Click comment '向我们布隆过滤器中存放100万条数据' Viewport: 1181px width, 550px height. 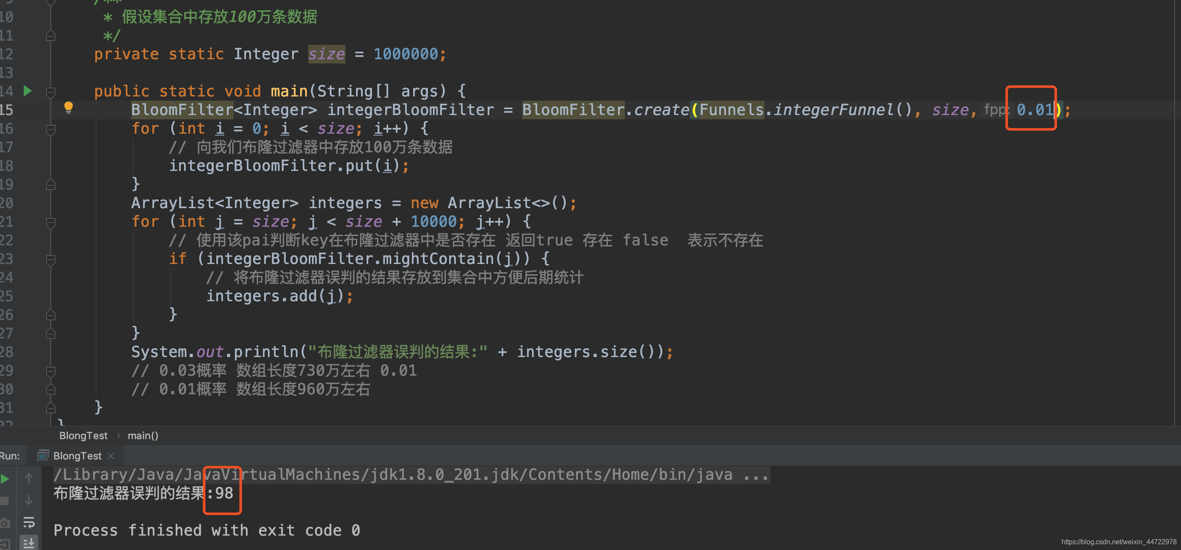325,147
